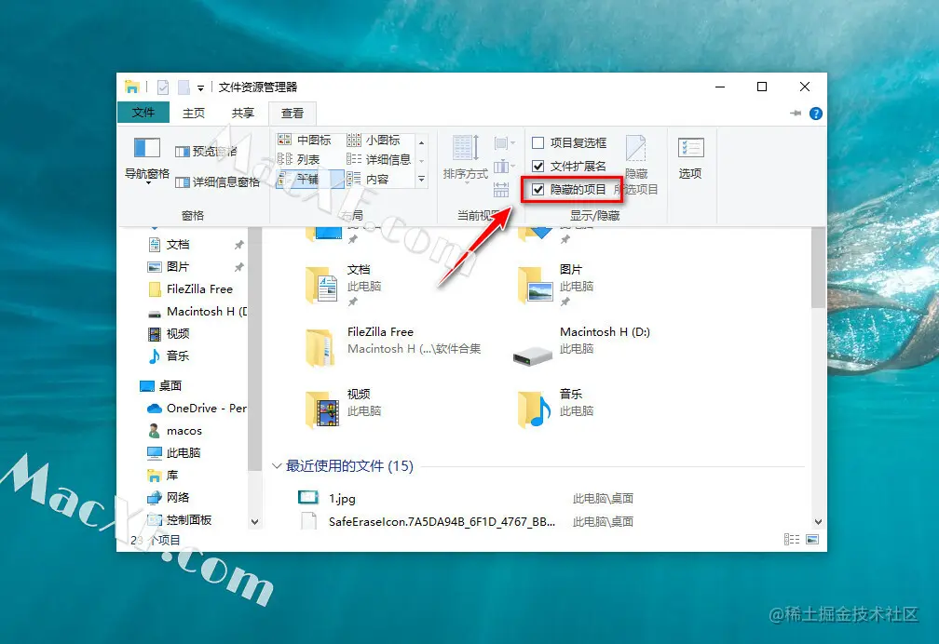Collapse 最近使用的文件 (15) section
This screenshot has width=939, height=644.
point(277,466)
